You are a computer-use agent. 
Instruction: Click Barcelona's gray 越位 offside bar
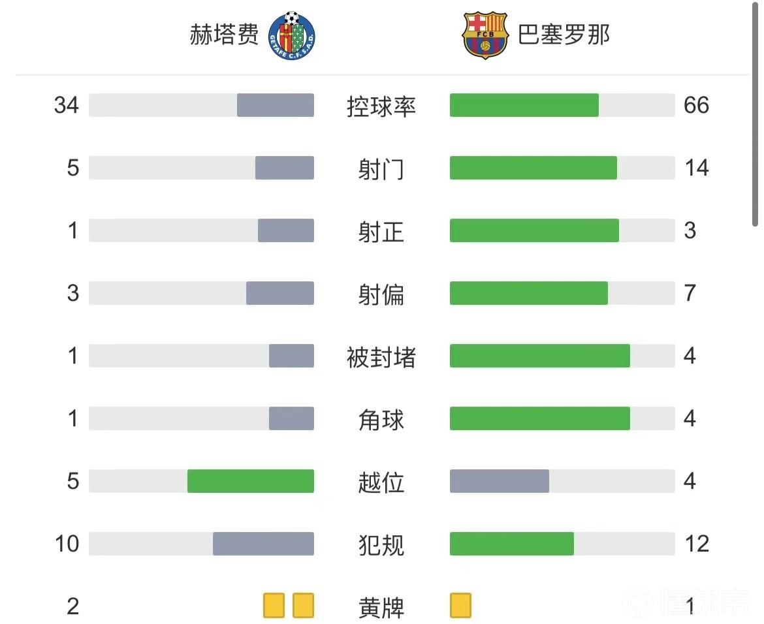coord(499,481)
